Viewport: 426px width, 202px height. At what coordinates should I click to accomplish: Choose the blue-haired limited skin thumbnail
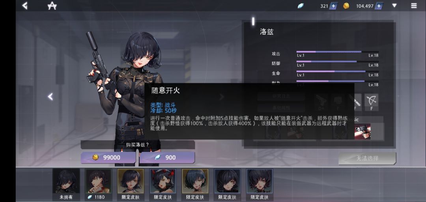(195, 184)
